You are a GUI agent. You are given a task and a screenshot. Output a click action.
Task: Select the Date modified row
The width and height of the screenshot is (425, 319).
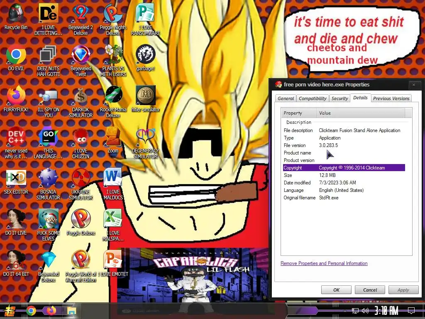(x=344, y=183)
